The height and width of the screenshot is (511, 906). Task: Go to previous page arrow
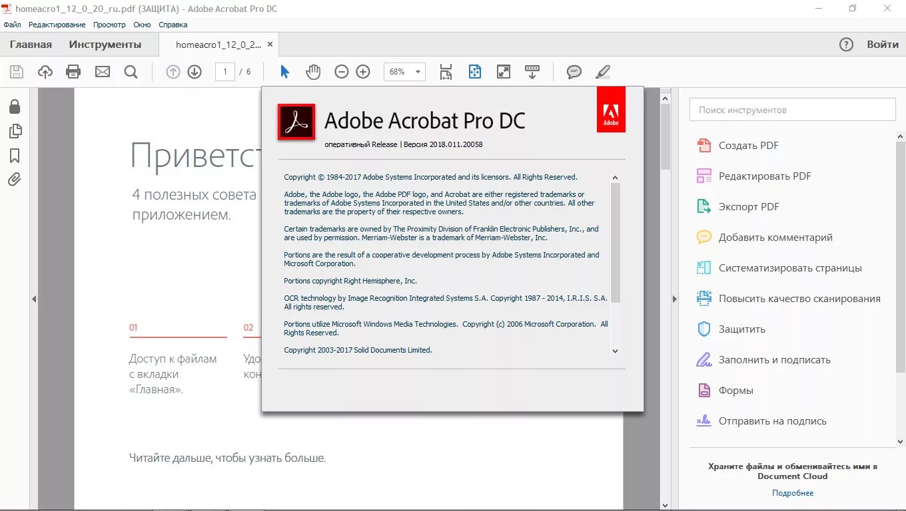173,72
